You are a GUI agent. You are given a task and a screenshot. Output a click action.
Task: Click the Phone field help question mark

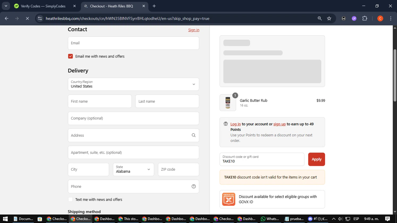pos(193,186)
